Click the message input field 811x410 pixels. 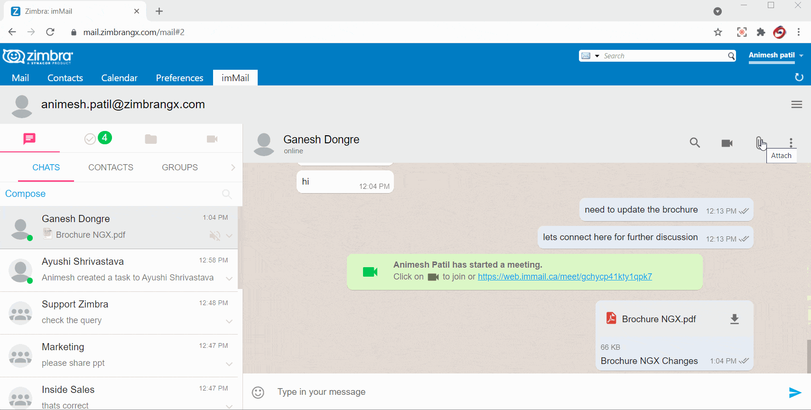click(x=522, y=392)
